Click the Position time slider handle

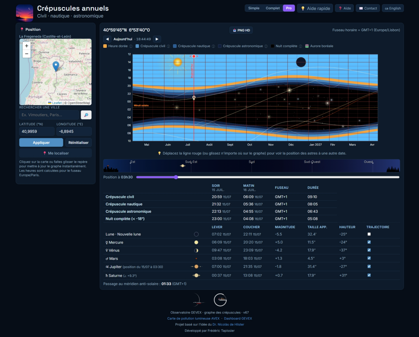176,177
